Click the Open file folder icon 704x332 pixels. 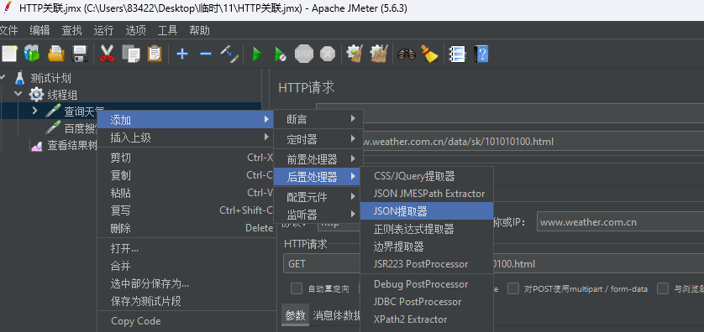[x=56, y=54]
